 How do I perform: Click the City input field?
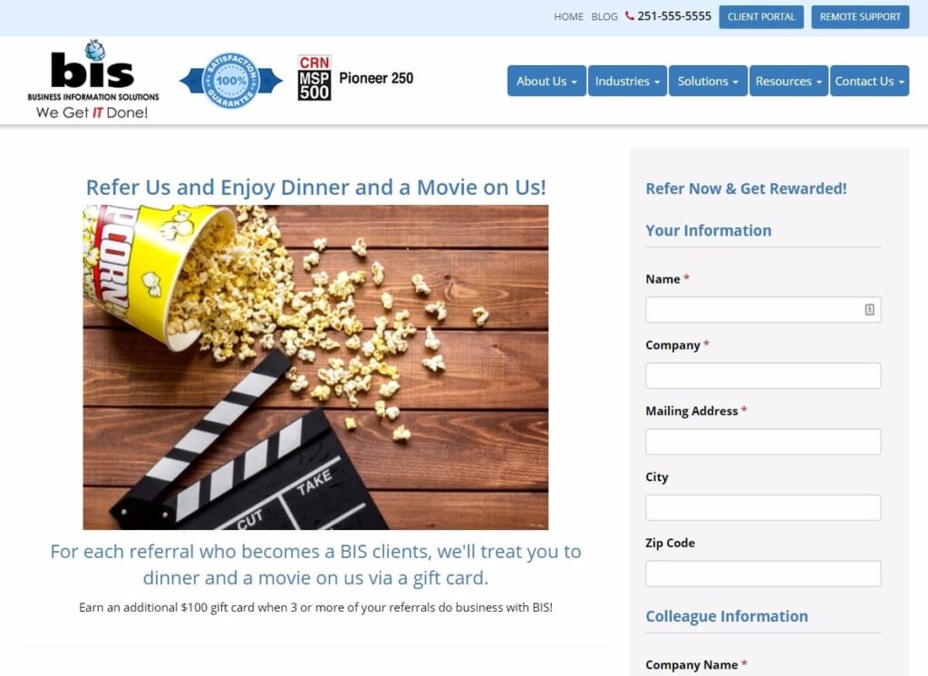coord(762,507)
